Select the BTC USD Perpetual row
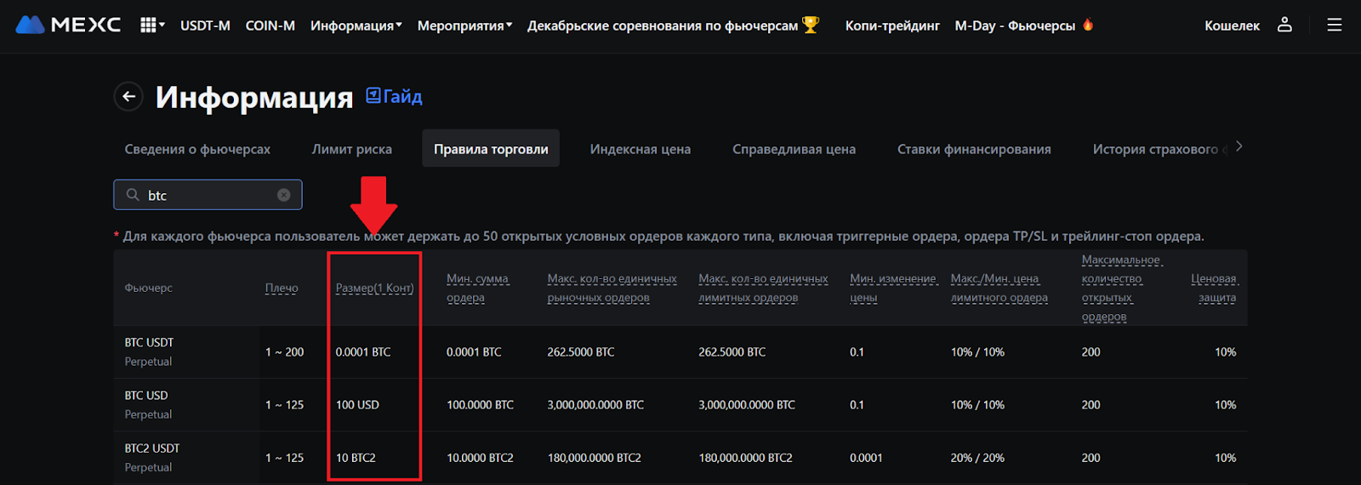 click(680, 405)
